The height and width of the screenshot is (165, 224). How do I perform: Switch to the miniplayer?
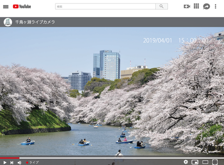(x=195, y=162)
